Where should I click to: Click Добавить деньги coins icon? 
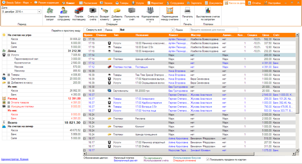(x=117, y=10)
